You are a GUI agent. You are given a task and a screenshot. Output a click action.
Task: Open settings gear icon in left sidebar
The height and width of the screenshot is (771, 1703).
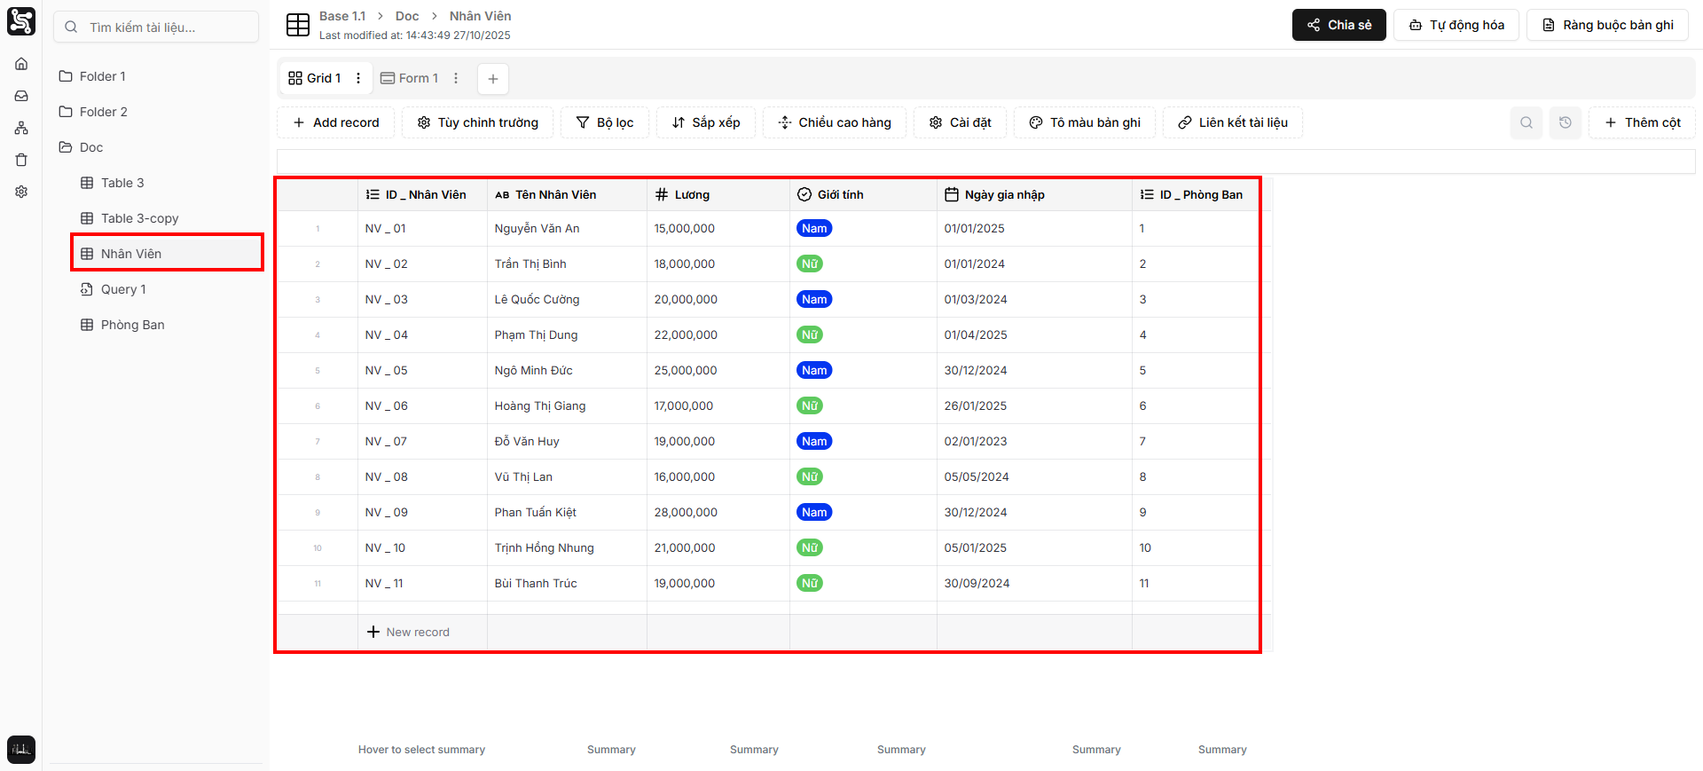(x=21, y=192)
